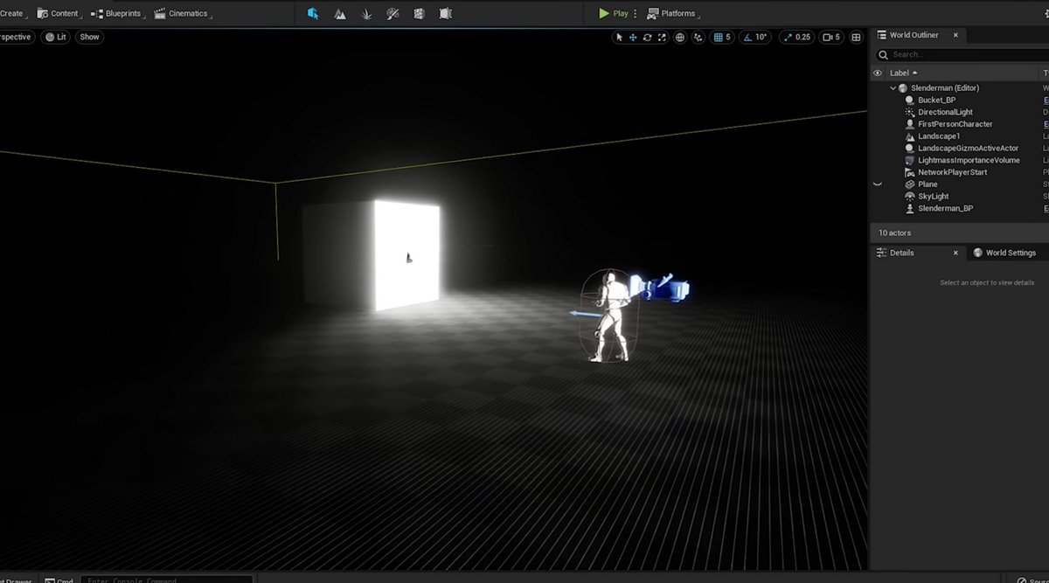Focus the Enter Console Command field
The image size is (1049, 583).
[166, 580]
